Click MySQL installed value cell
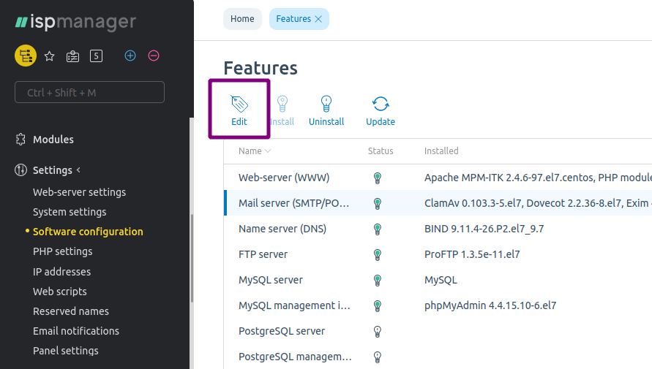The width and height of the screenshot is (652, 369). pyautogui.click(x=441, y=280)
